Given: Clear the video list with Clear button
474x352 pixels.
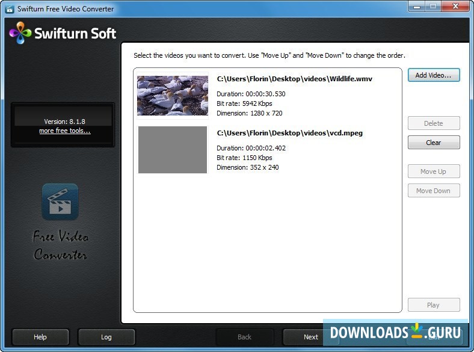Looking at the screenshot, I should [434, 143].
